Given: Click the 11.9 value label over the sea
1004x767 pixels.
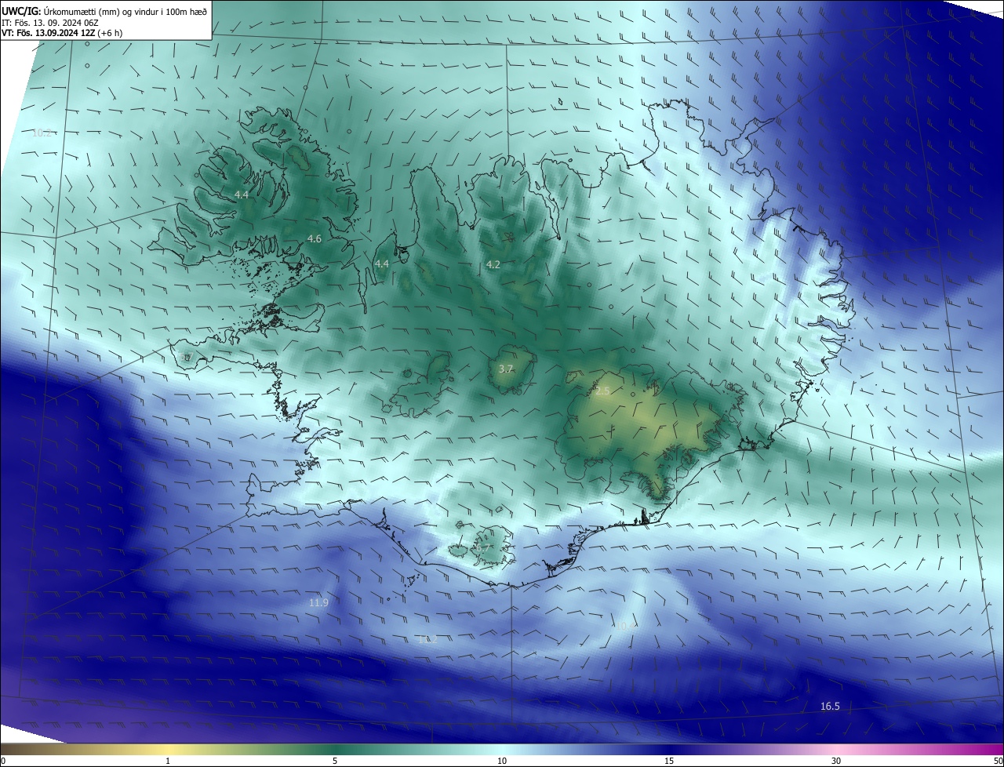Looking at the screenshot, I should 318,603.
